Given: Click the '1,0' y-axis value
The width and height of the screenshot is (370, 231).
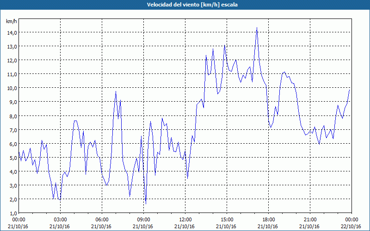Looking at the screenshot, I should click(13, 213).
